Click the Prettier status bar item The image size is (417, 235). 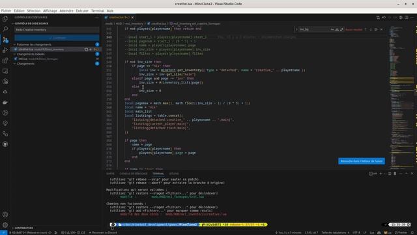point(401,232)
